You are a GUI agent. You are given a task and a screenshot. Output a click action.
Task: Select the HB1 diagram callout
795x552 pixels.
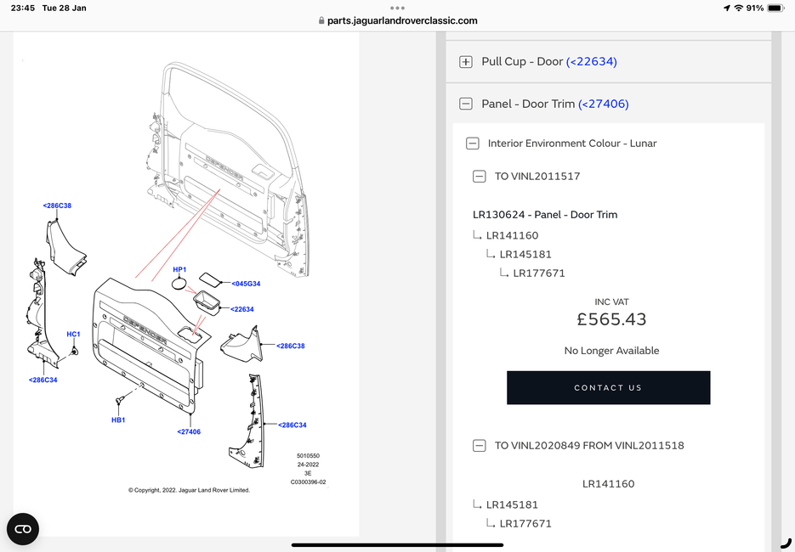click(x=118, y=420)
